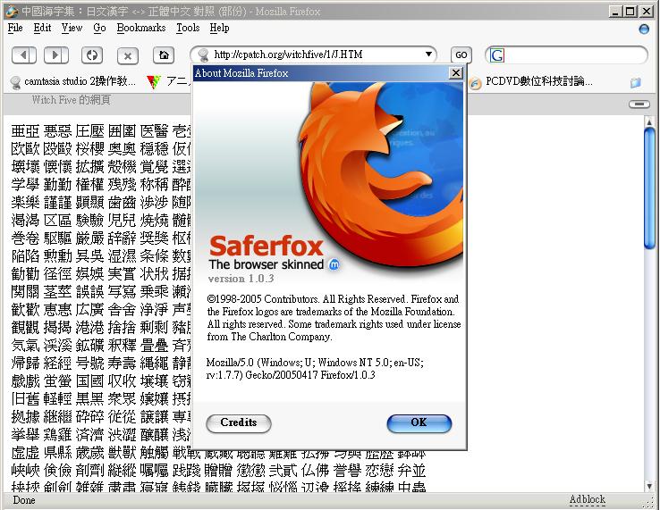Open the File menu

15,28
